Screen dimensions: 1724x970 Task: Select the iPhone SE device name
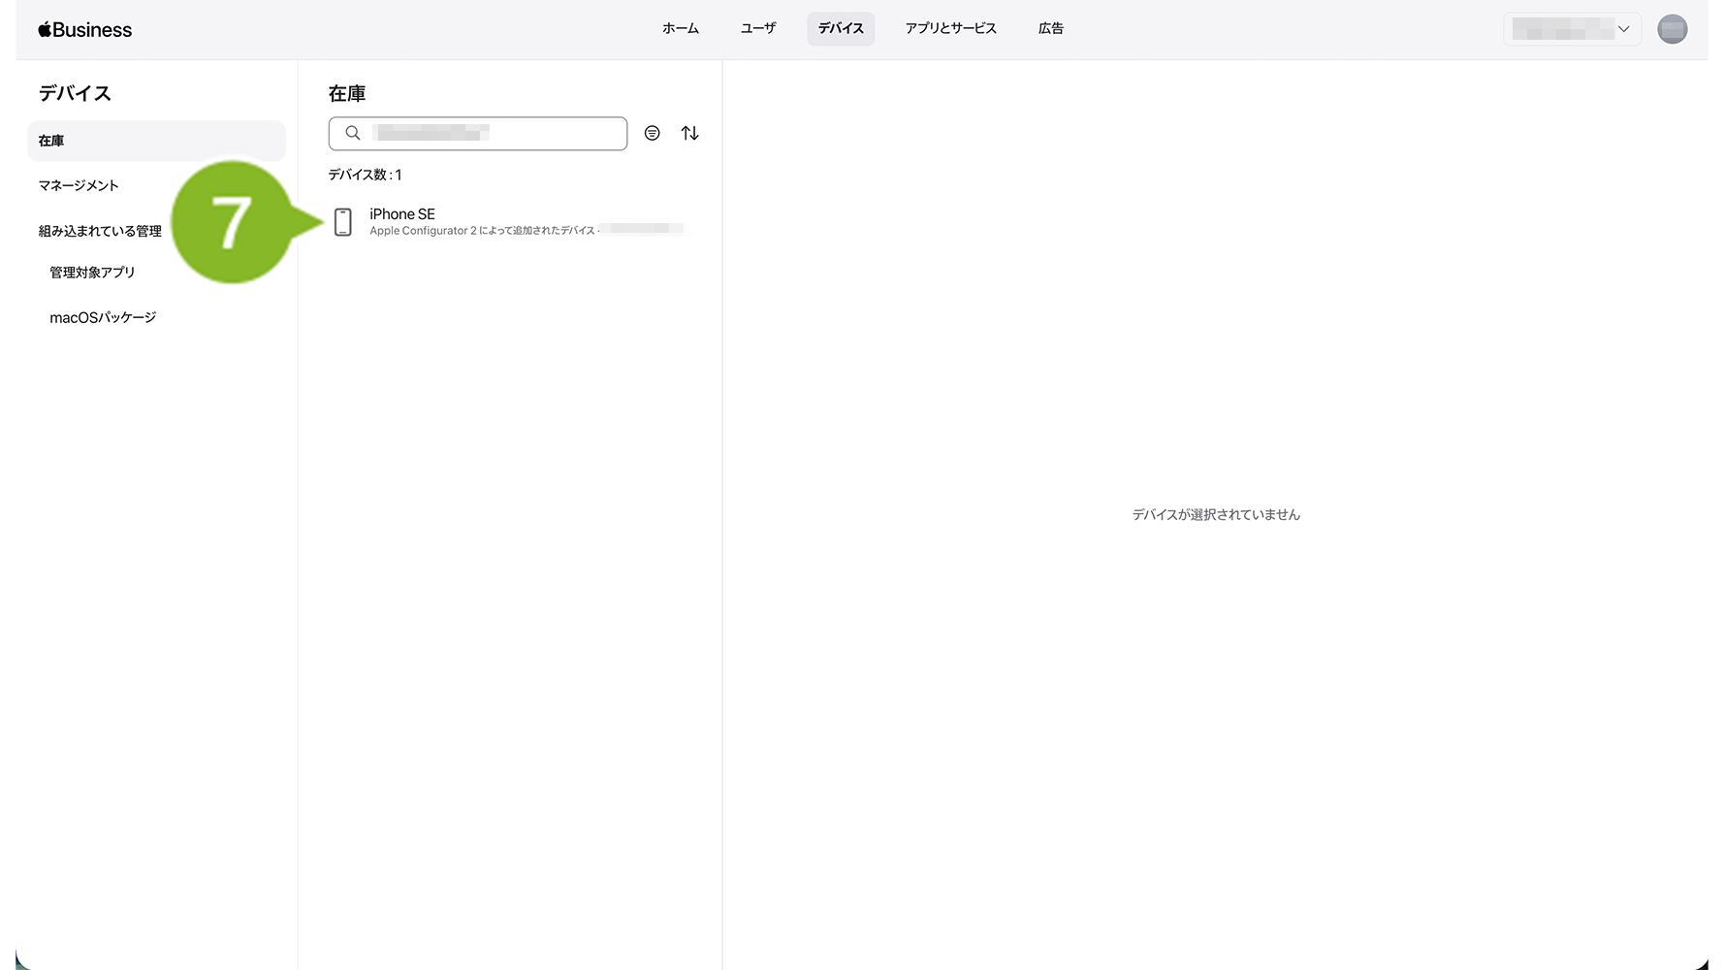[402, 214]
